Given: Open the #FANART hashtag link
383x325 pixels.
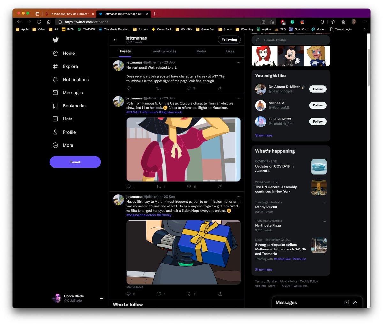Looking at the screenshot, I should coord(134,112).
